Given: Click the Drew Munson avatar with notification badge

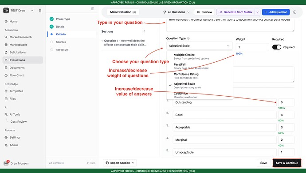Looking at the screenshot, I should pos(6,163).
